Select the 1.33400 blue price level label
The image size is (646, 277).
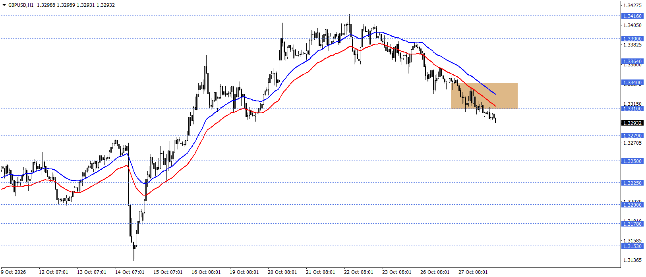pyautogui.click(x=632, y=83)
